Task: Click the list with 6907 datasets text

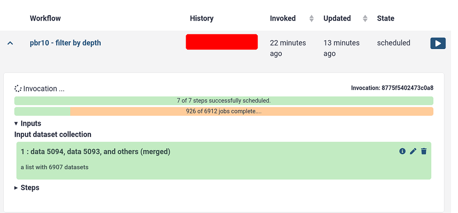Action: [55, 167]
